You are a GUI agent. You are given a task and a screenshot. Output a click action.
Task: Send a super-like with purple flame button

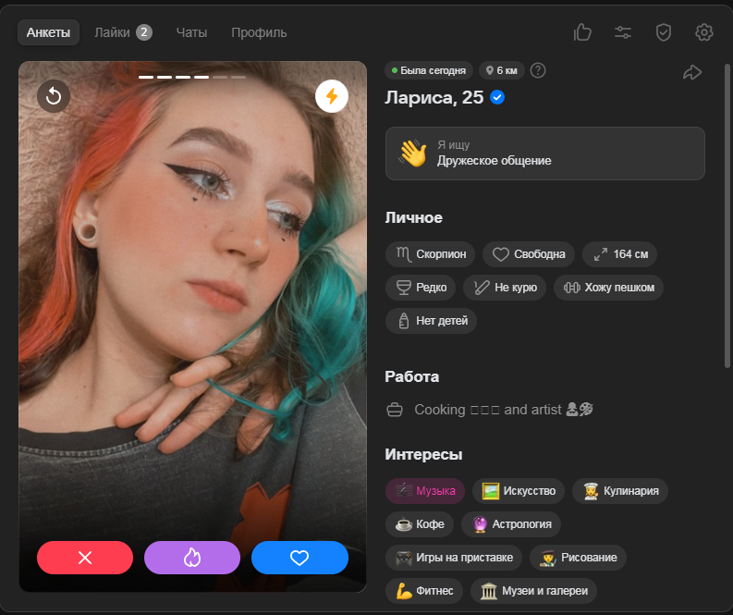pos(192,558)
